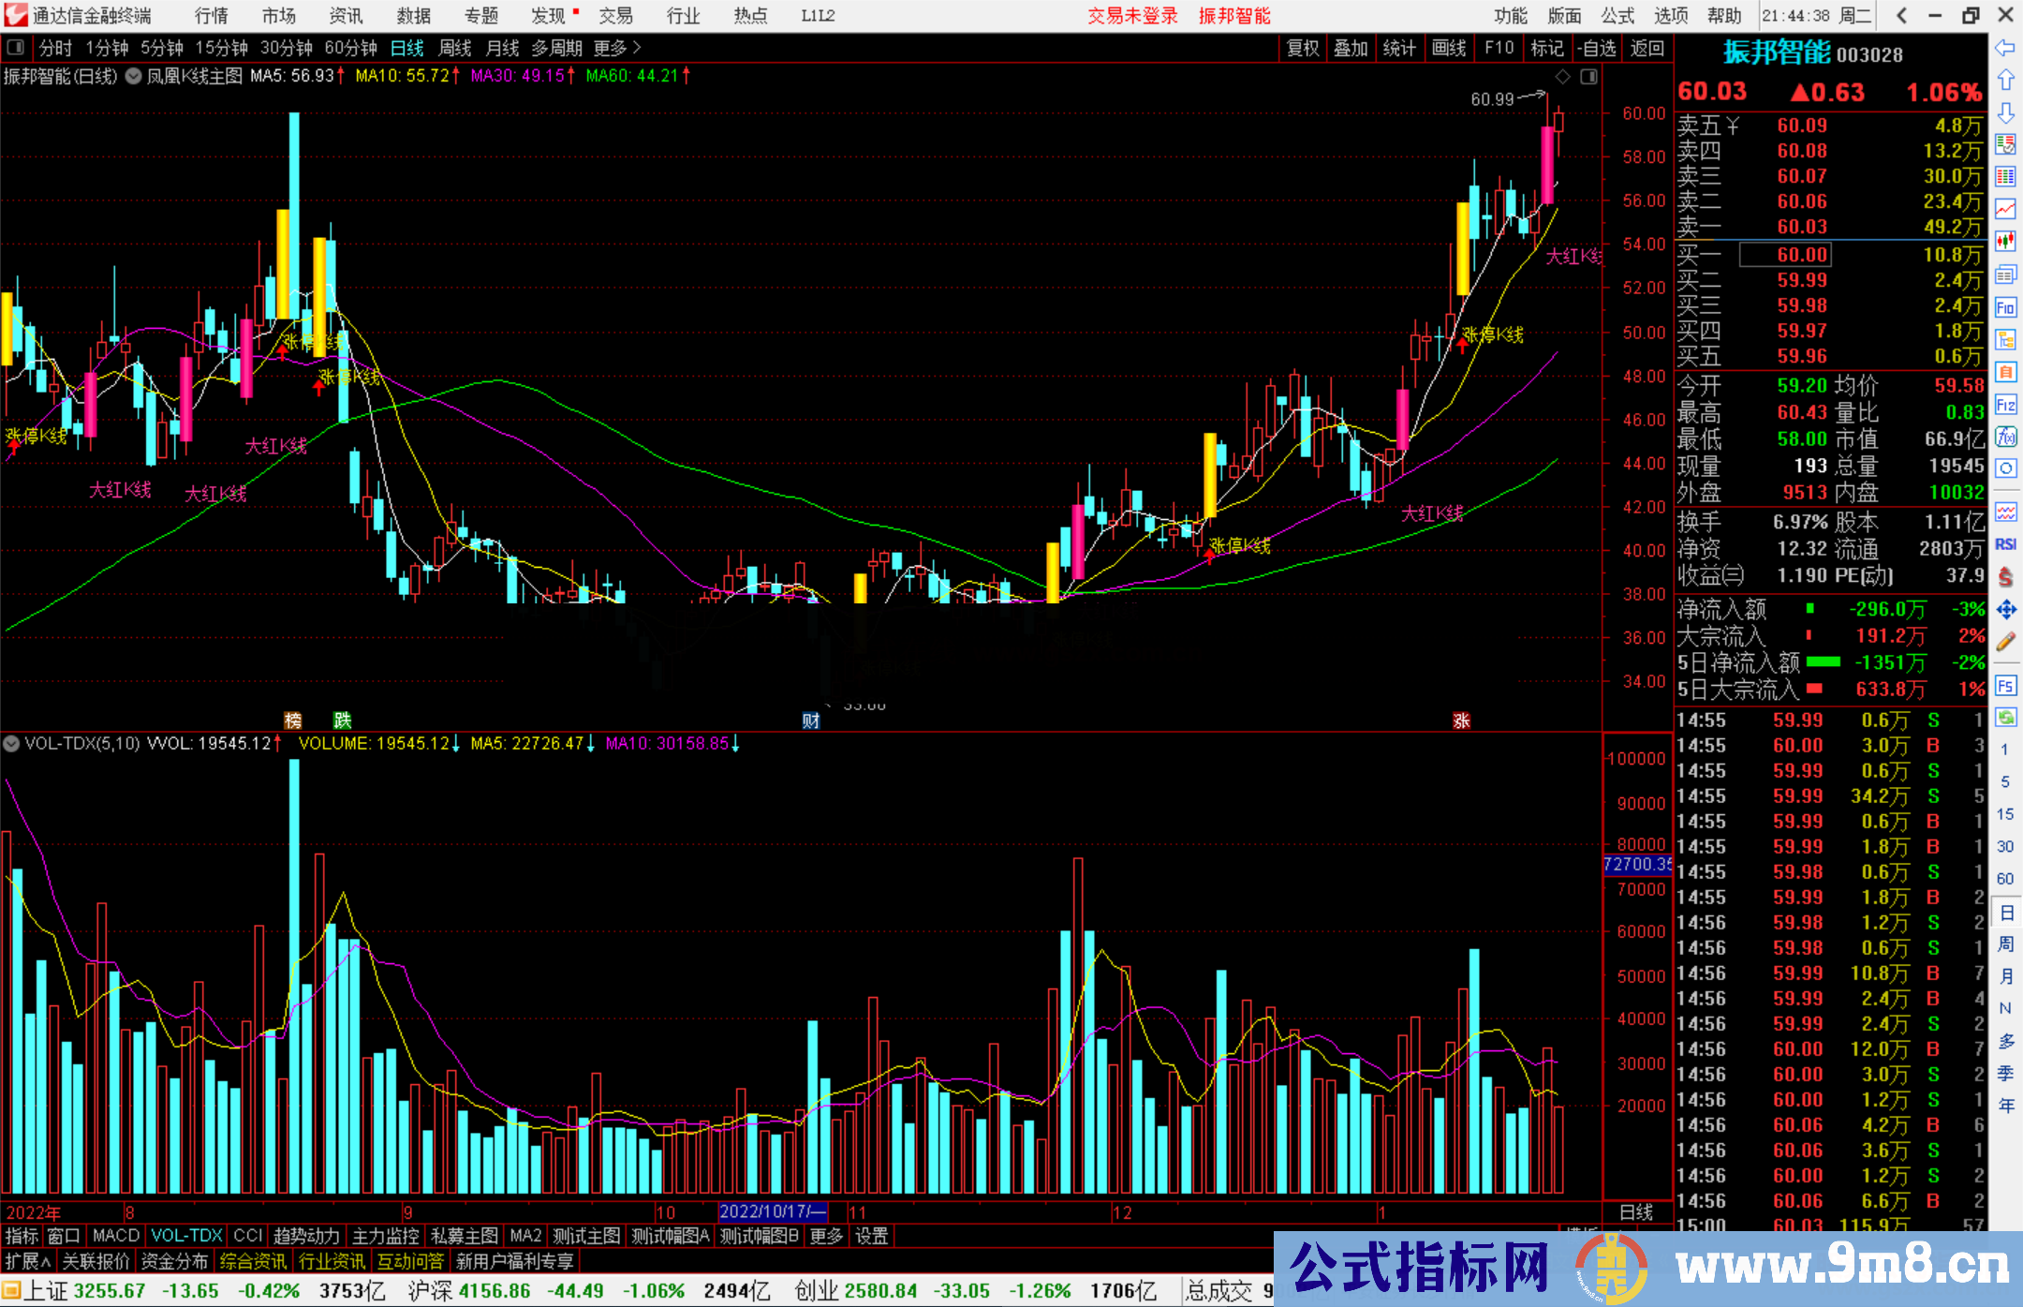Select the 主力监控 indicator tab
This screenshot has height=1307, width=2023.
tap(386, 1236)
